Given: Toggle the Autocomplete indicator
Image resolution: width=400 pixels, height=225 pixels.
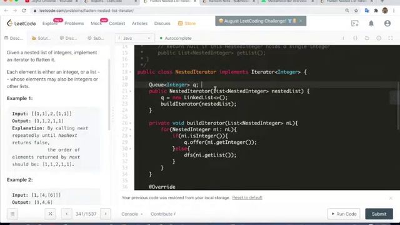Looking at the screenshot, I should click(x=176, y=38).
